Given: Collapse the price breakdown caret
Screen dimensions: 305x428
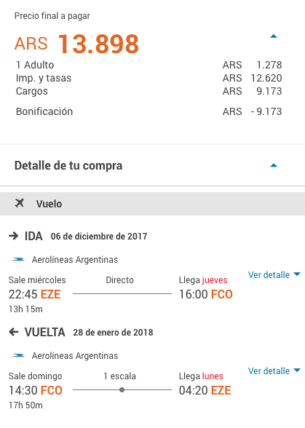Looking at the screenshot, I should (274, 36).
